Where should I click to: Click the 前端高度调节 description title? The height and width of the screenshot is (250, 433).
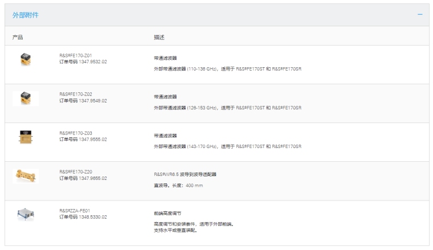tap(161, 212)
